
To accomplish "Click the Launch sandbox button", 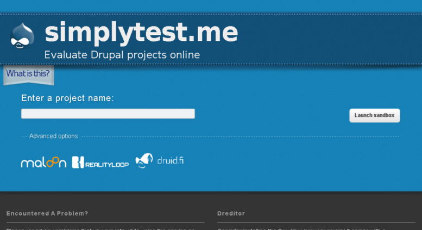I will [x=374, y=115].
